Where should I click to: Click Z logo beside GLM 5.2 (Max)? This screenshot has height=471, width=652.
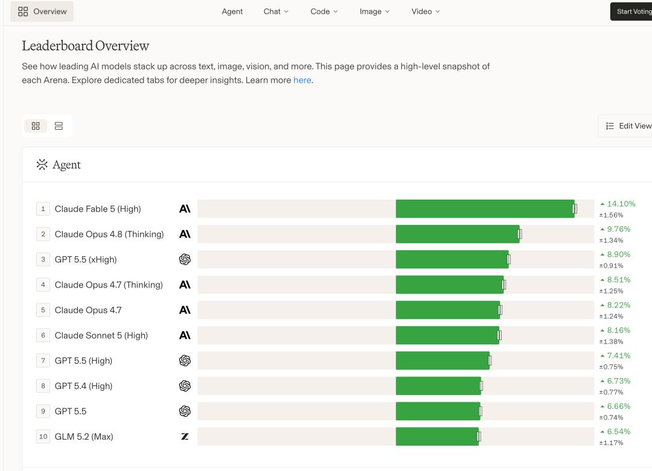click(185, 437)
